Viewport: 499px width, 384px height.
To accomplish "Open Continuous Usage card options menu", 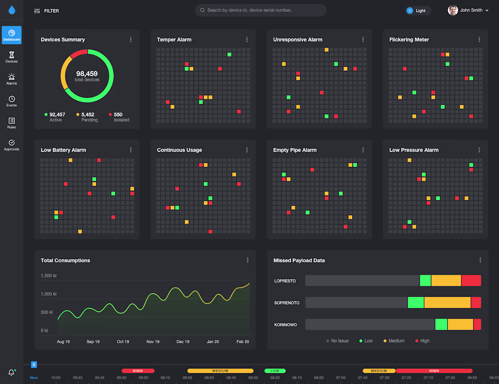I will [x=247, y=150].
